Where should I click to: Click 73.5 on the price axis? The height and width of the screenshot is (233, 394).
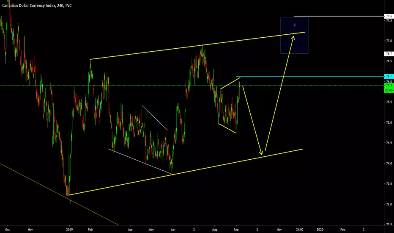pyautogui.click(x=389, y=183)
